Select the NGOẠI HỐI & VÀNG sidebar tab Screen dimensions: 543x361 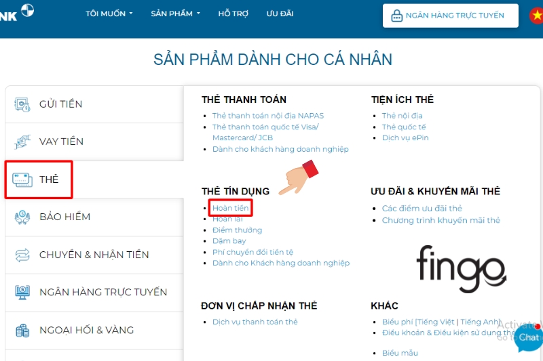pos(94,331)
